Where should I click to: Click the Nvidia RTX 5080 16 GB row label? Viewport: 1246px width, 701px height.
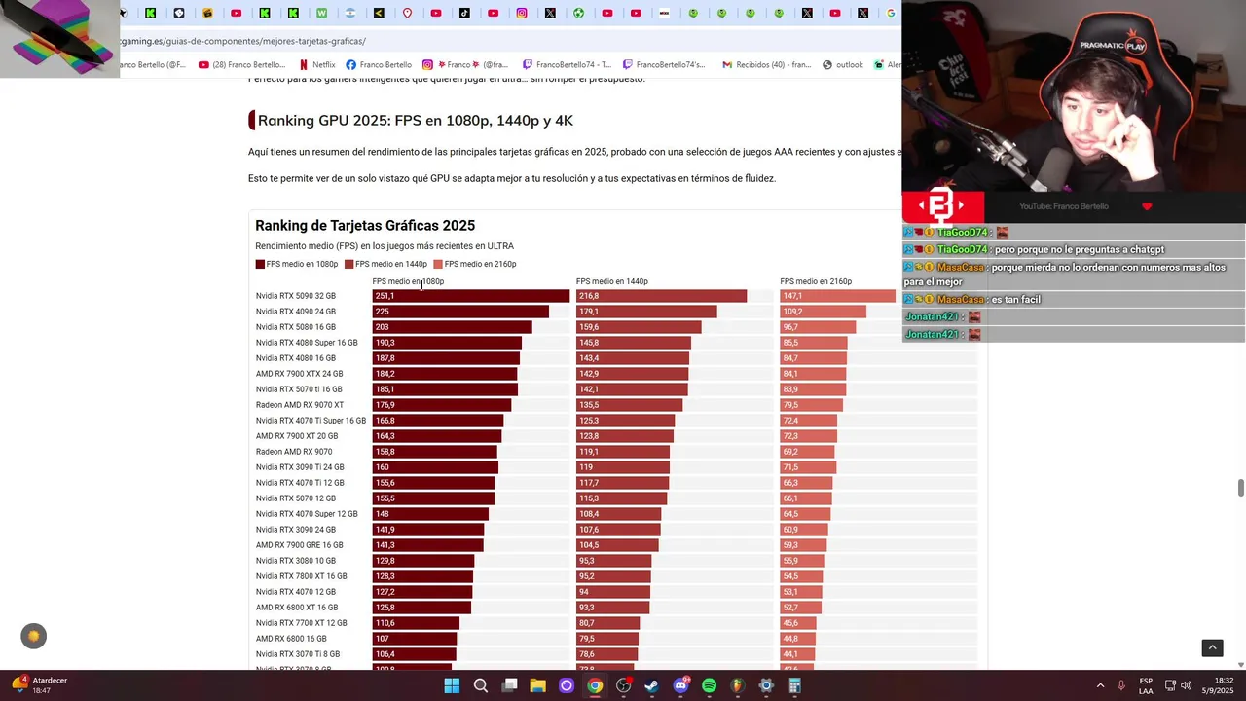click(296, 327)
